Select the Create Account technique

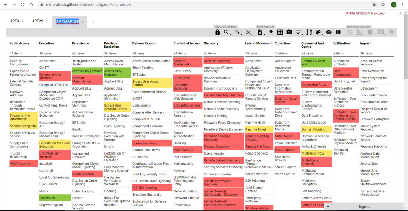pos(87,174)
